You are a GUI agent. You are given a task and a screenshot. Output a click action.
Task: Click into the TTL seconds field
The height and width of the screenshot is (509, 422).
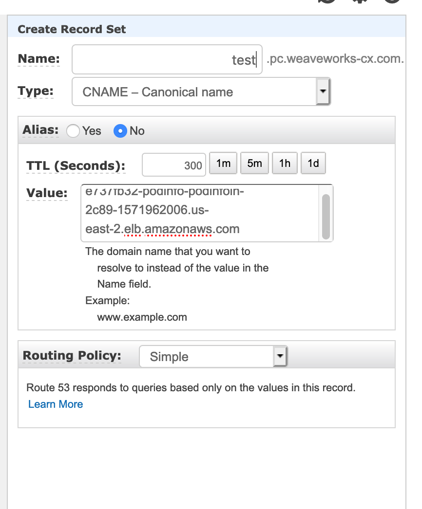tap(174, 165)
